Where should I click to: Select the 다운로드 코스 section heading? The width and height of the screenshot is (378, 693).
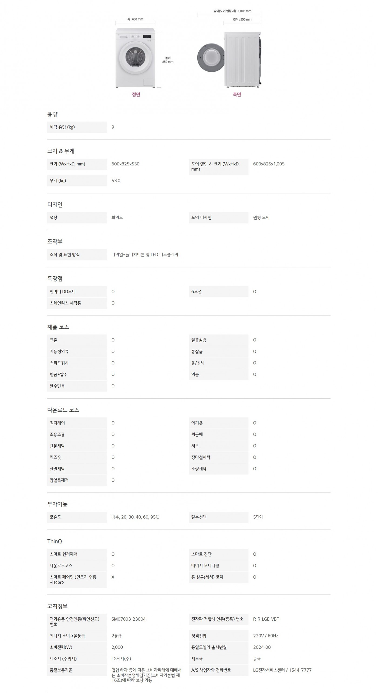tap(63, 410)
